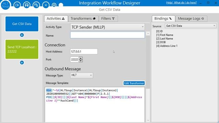Screen dimensions: 219x123
Task: Open the Message Type HL7 dropdown
Action: click(x=81, y=75)
